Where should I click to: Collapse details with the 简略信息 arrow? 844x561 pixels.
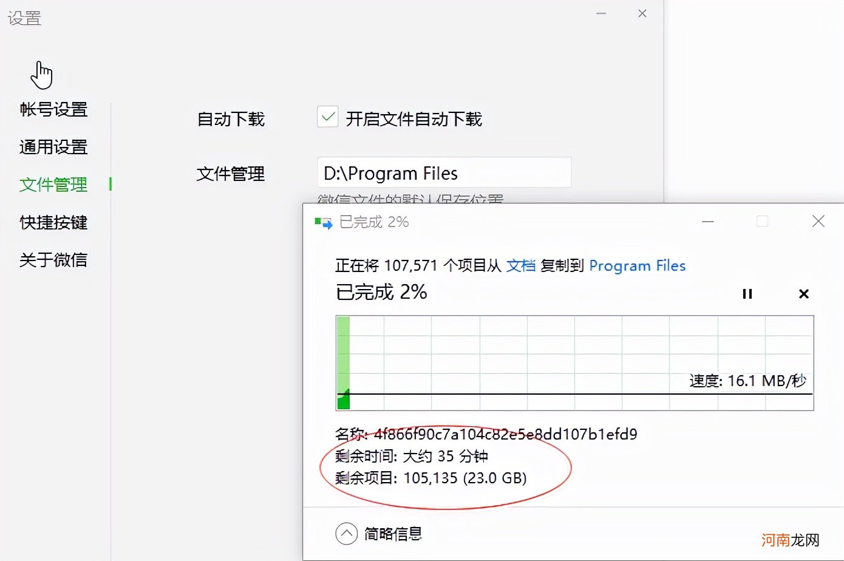(346, 534)
